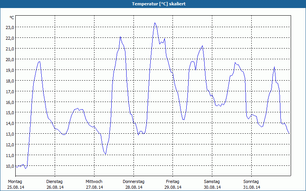
Task: Click the 29.08.14 date label
Action: tap(173, 187)
